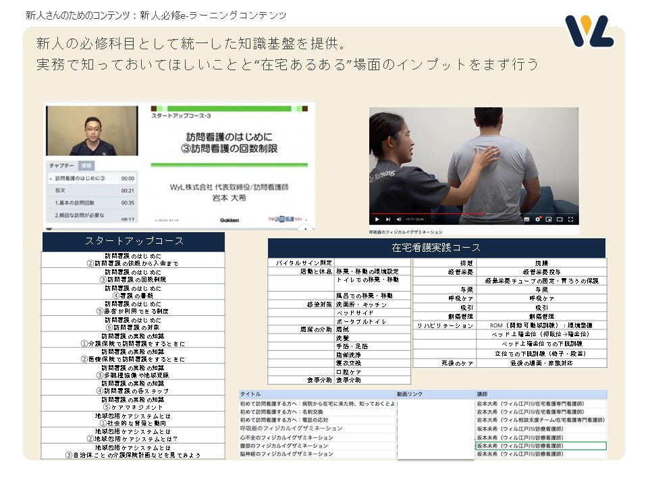The height and width of the screenshot is (486, 648).
Task: Click cell 経管栄養投与
Action: point(541,272)
